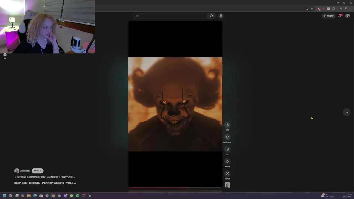Open Chrome profile avatar in toolbar

pyautogui.click(x=346, y=9)
